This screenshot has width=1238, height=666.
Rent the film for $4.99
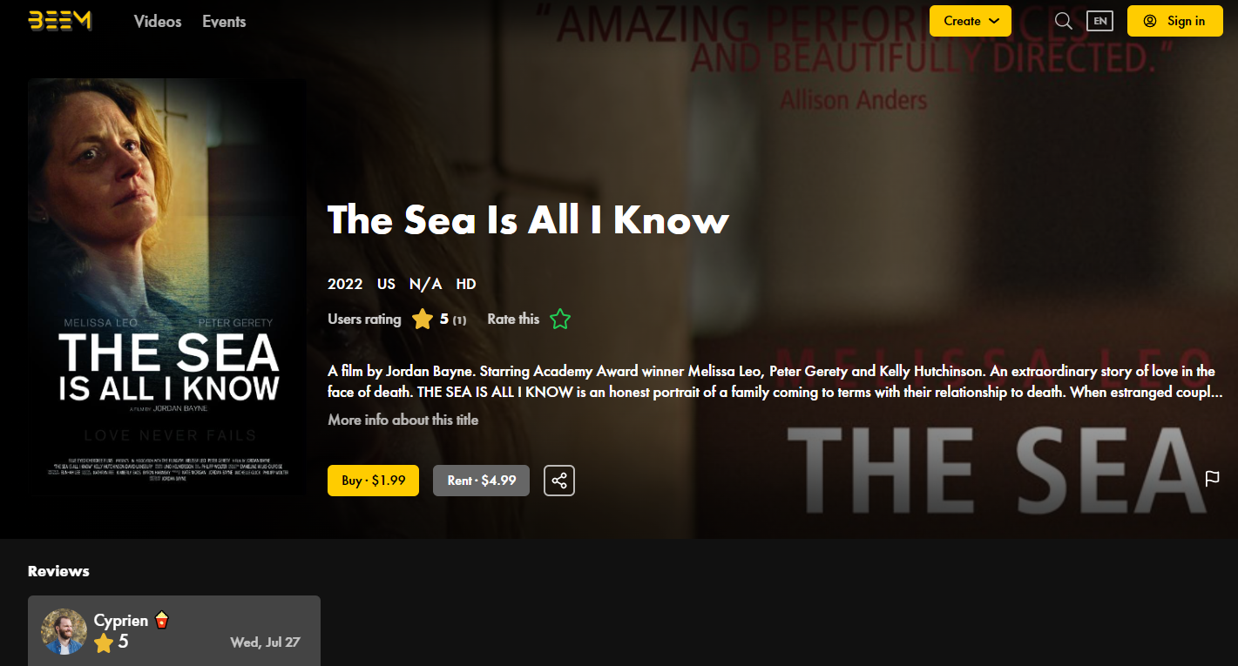[x=481, y=481]
